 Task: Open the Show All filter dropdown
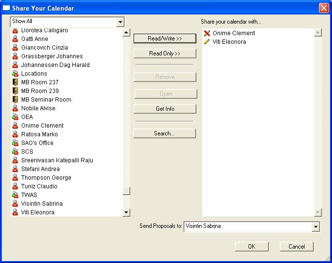click(x=120, y=22)
